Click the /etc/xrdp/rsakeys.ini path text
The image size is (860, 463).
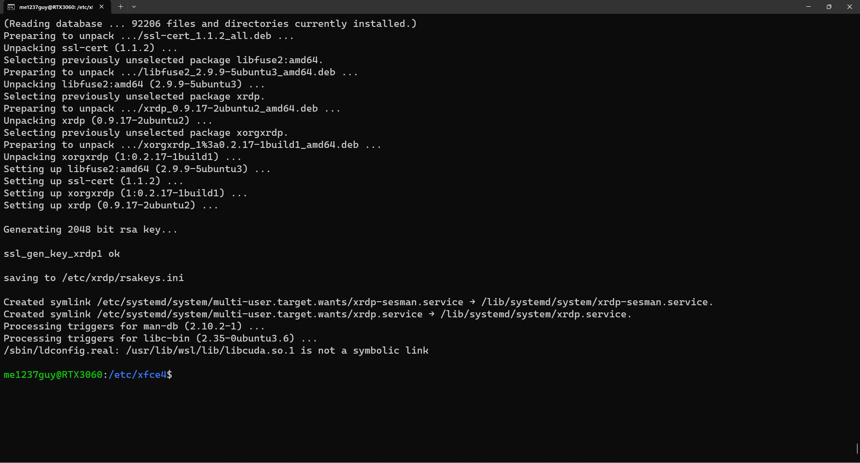[x=123, y=278]
